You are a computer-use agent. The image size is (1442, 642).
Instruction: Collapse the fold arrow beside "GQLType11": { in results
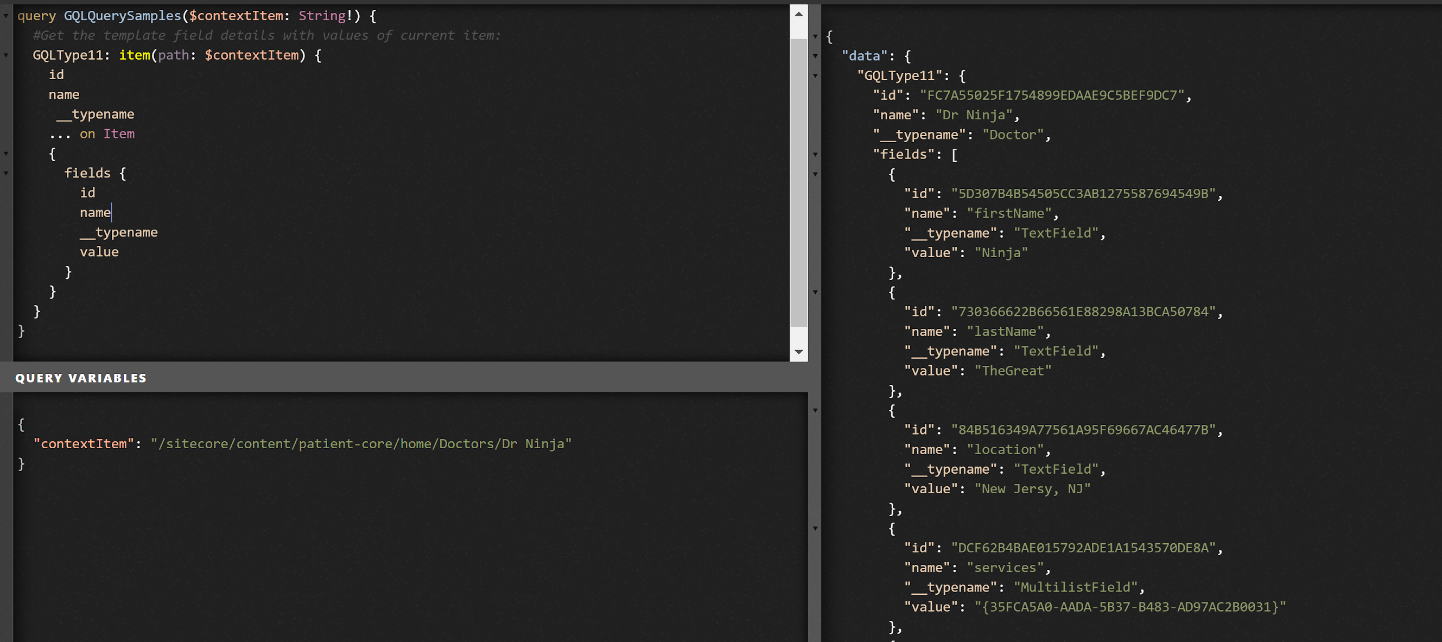point(815,75)
